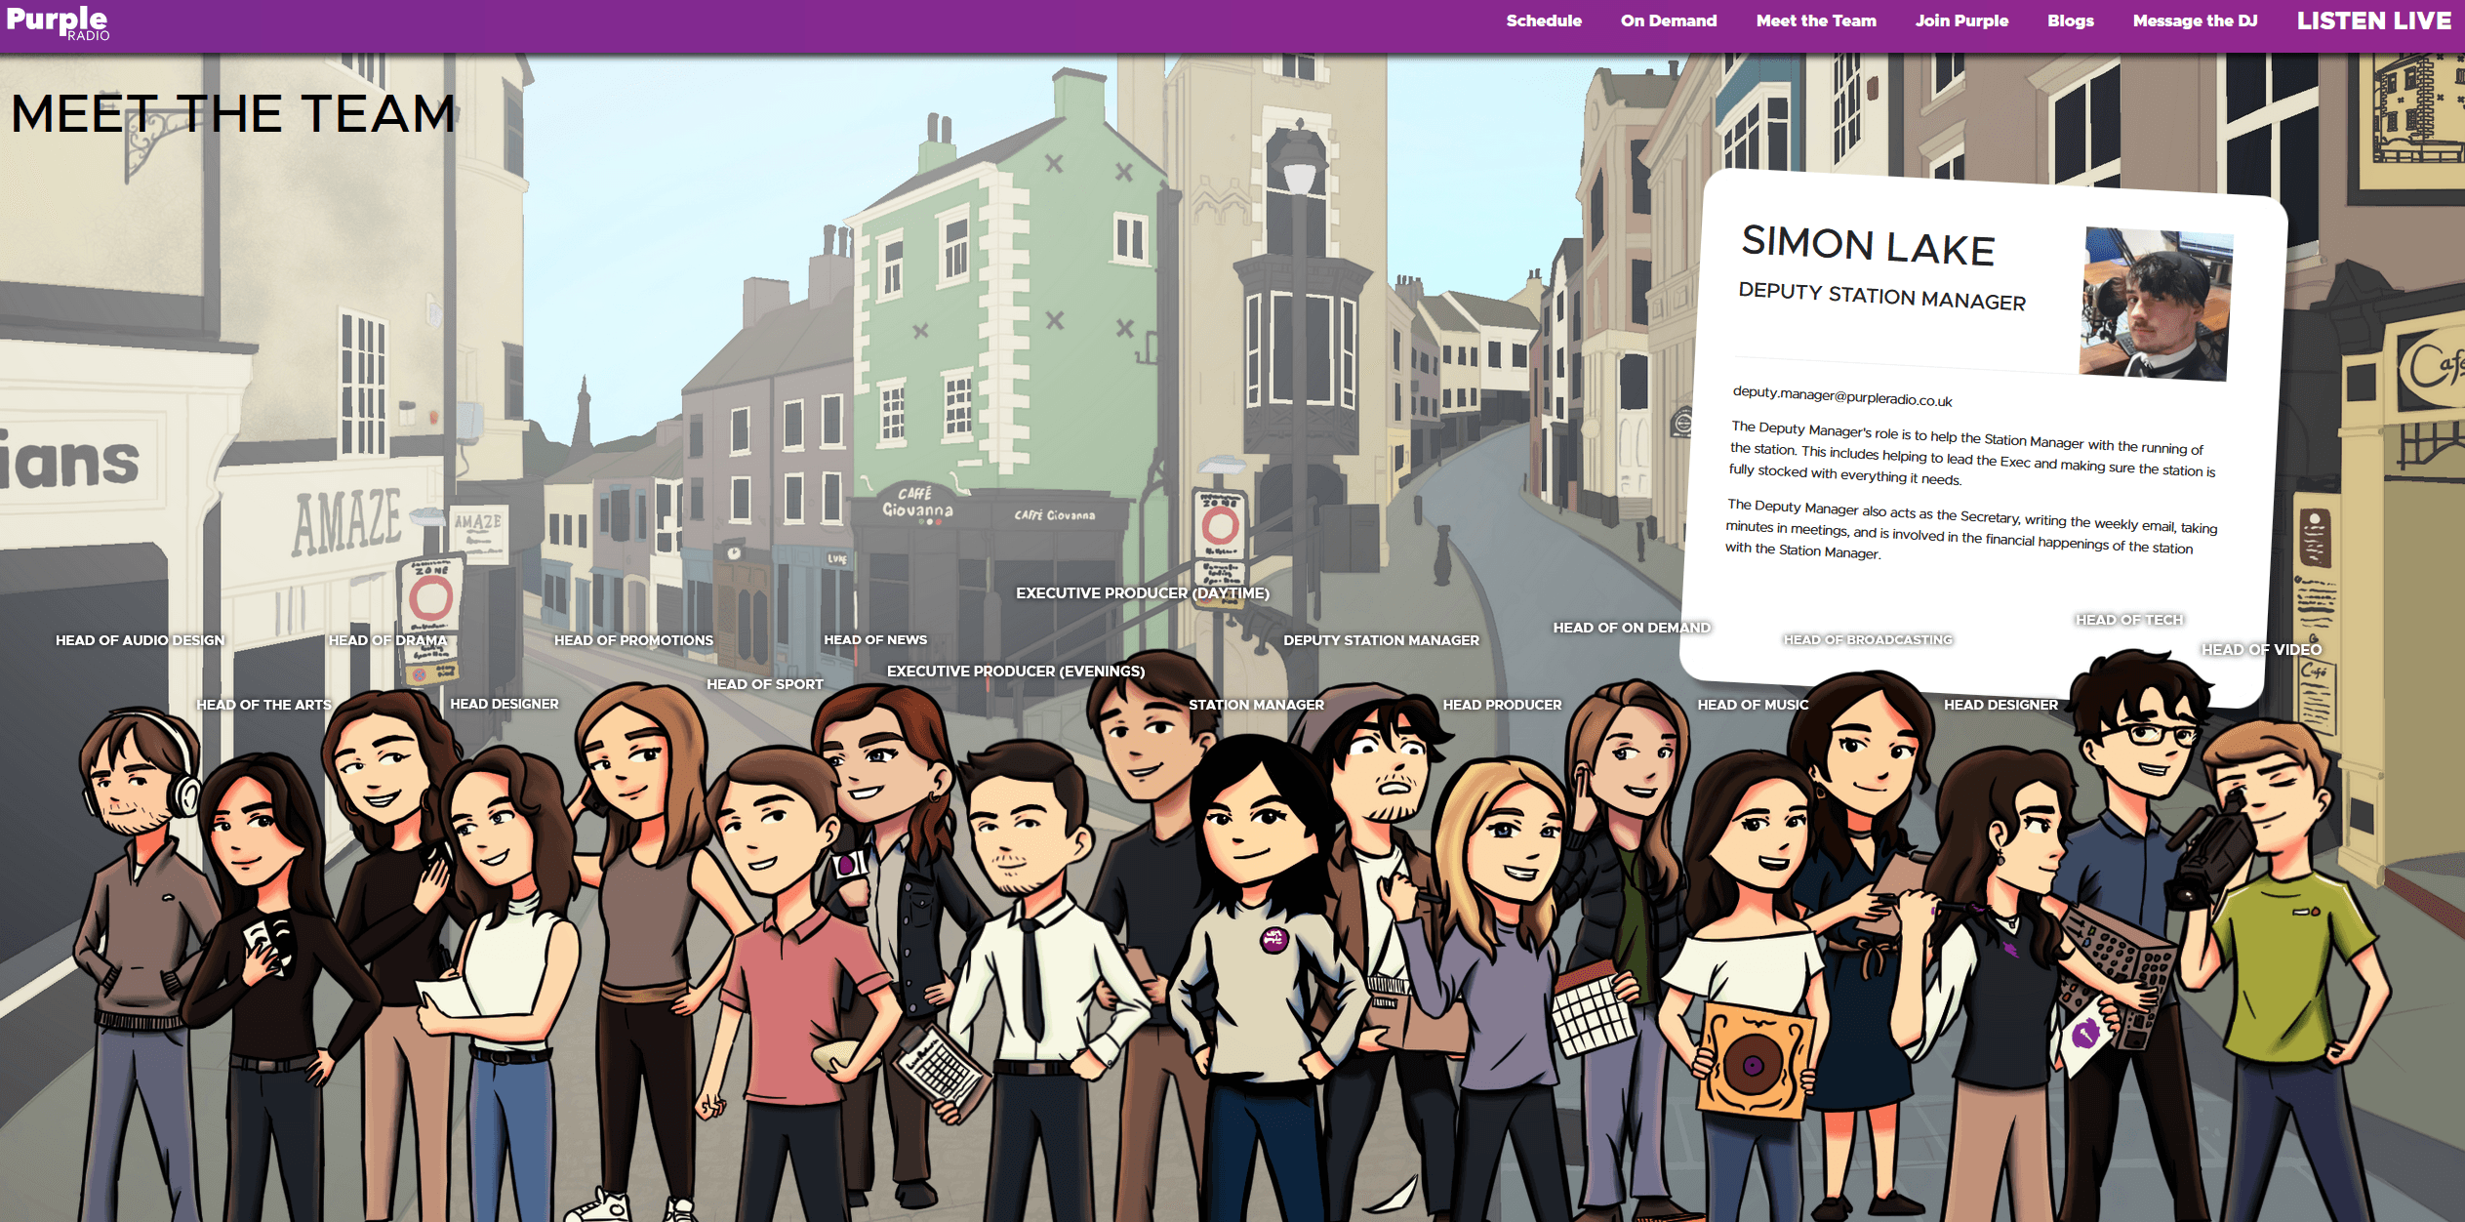
Task: Click the deputy.manager@purpleradio.co.uk email
Action: tap(1842, 396)
